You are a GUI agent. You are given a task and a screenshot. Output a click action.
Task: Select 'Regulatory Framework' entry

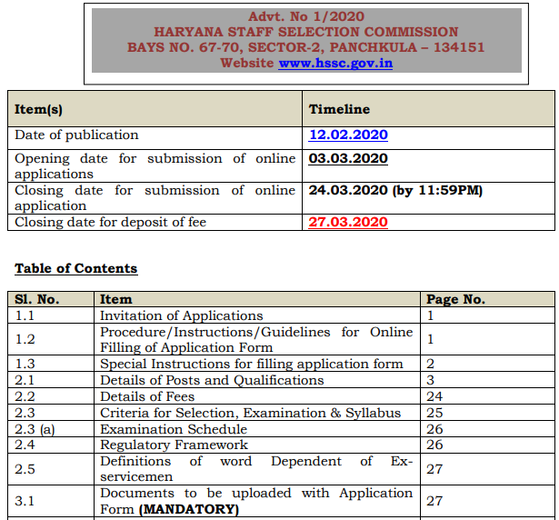coord(174,445)
